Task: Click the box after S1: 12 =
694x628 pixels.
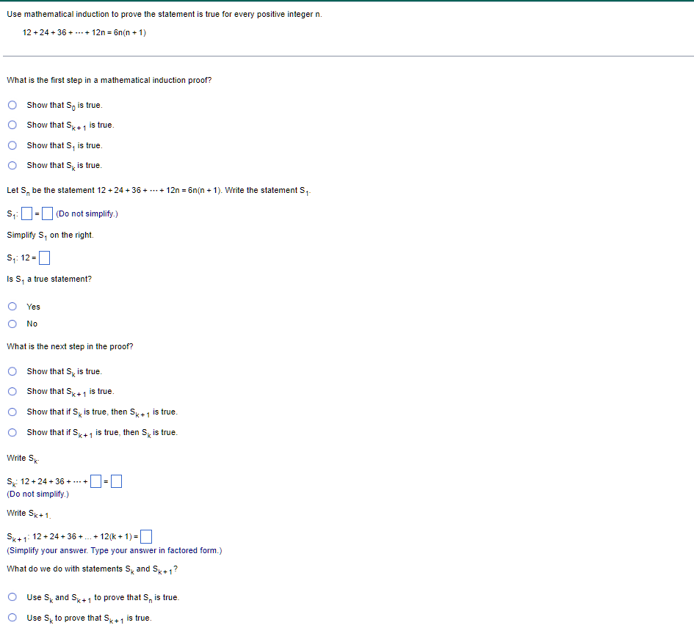Action: coord(45,257)
